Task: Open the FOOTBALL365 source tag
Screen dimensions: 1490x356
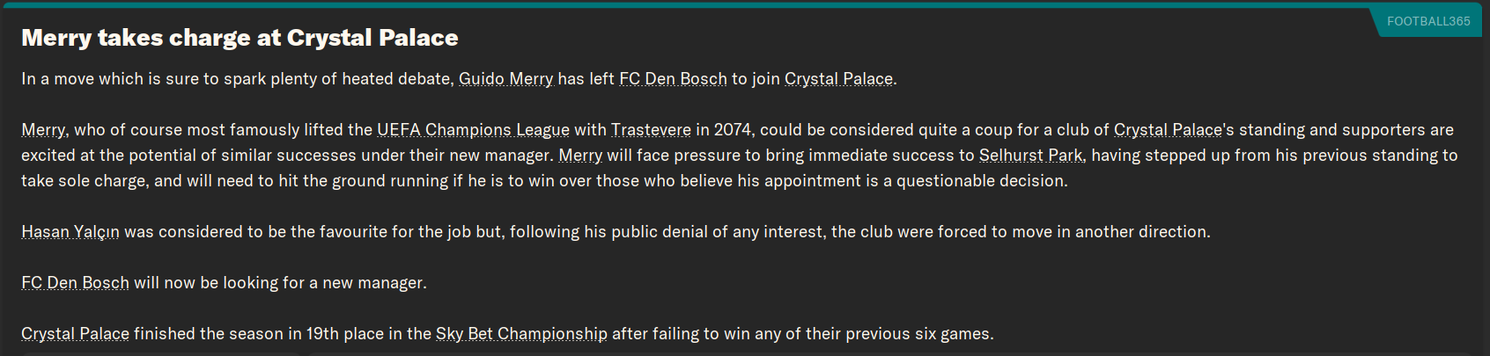Action: (x=1427, y=21)
